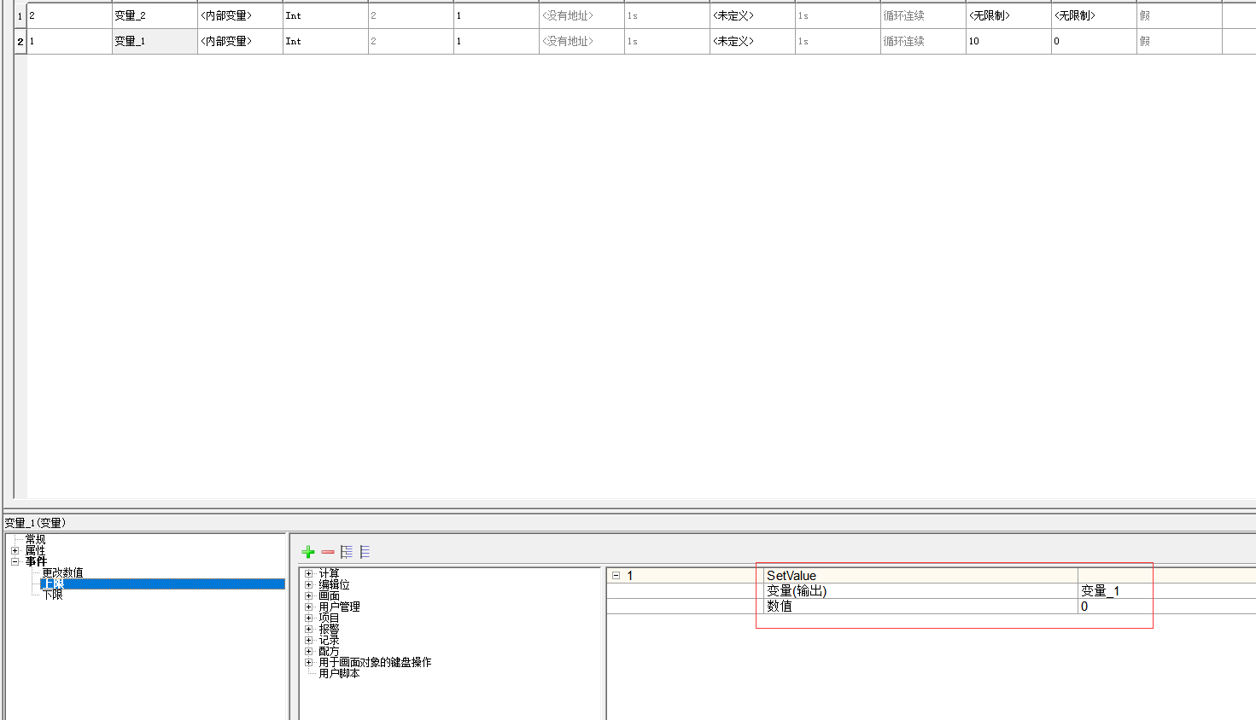Add a function with the green plus icon
1256x720 pixels.
click(x=308, y=552)
